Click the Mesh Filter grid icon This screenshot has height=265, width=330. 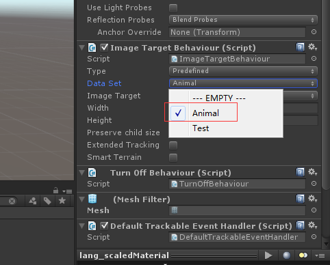tap(92, 199)
